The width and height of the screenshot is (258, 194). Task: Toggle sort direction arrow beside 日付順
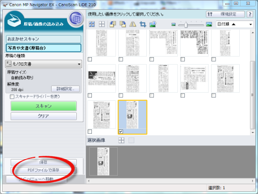point(233,24)
